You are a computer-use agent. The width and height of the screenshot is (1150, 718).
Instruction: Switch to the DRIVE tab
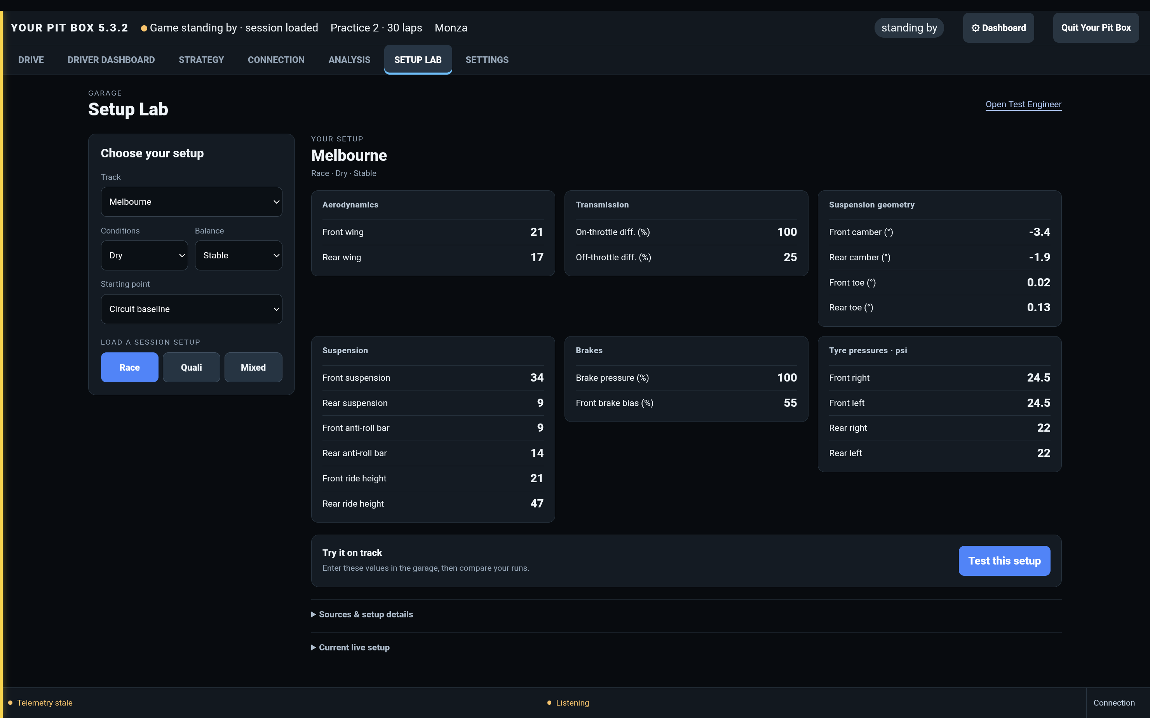(31, 60)
